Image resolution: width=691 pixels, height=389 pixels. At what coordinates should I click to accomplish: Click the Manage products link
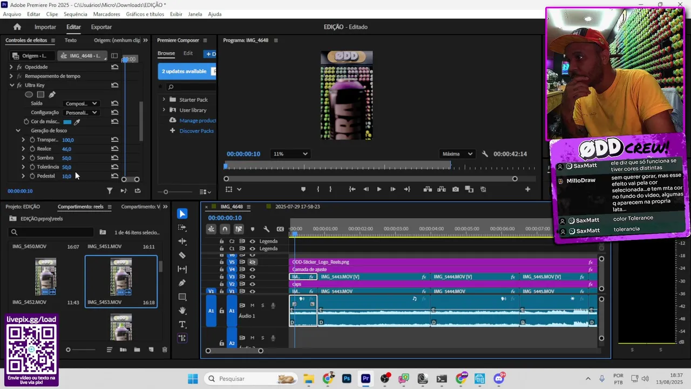(198, 120)
